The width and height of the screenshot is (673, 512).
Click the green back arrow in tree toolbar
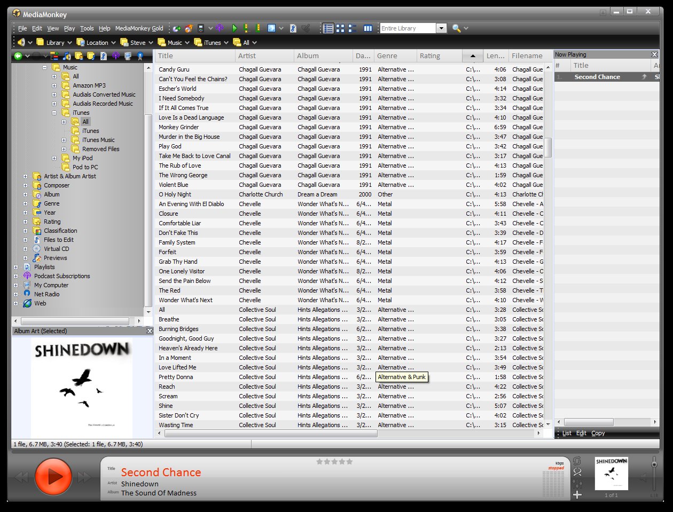click(18, 56)
